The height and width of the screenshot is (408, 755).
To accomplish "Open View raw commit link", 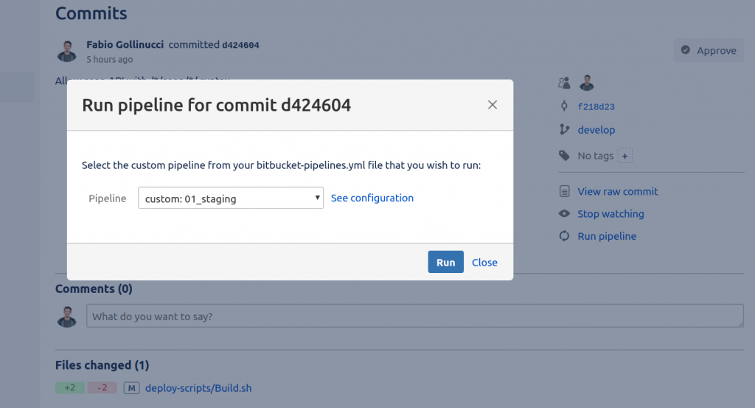I will pyautogui.click(x=618, y=191).
